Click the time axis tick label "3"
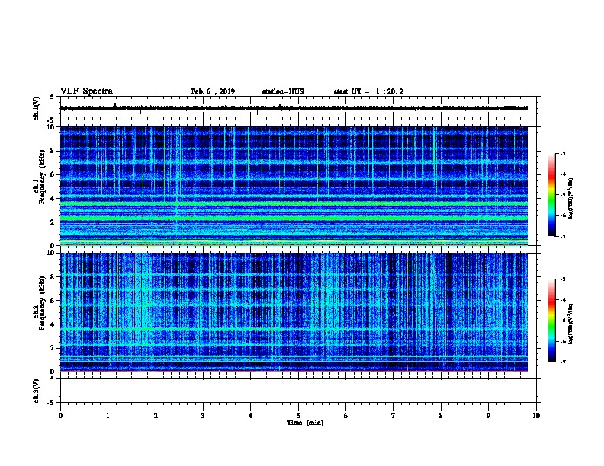The height and width of the screenshot is (466, 604). pyautogui.click(x=203, y=416)
